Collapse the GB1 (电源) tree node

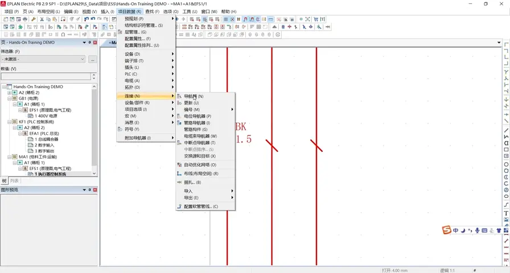9,98
